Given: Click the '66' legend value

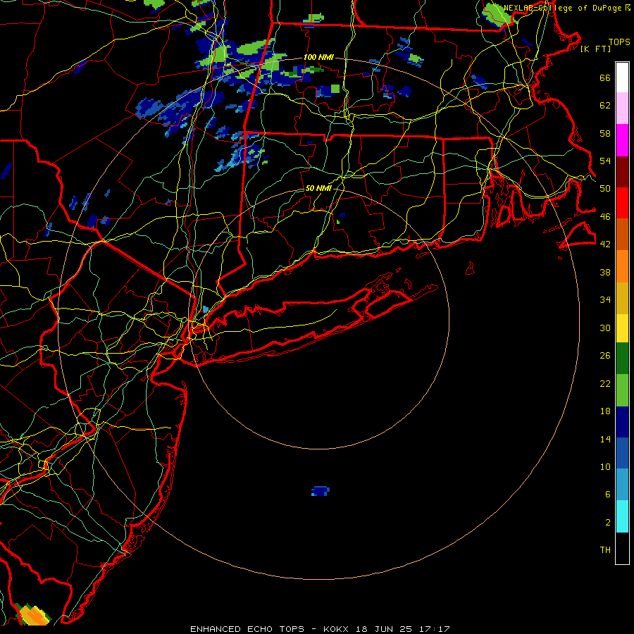Looking at the screenshot, I should (605, 78).
